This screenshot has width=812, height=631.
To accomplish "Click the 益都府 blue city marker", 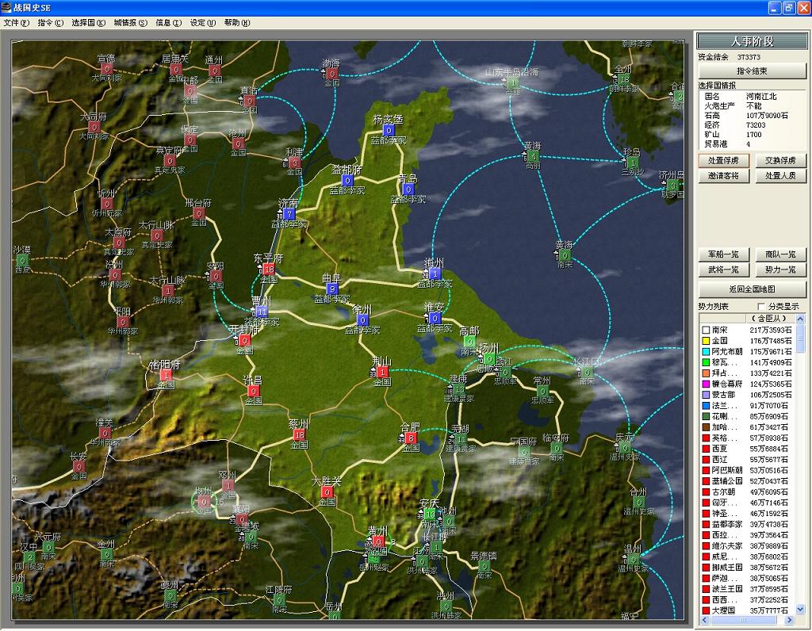I will 347,181.
